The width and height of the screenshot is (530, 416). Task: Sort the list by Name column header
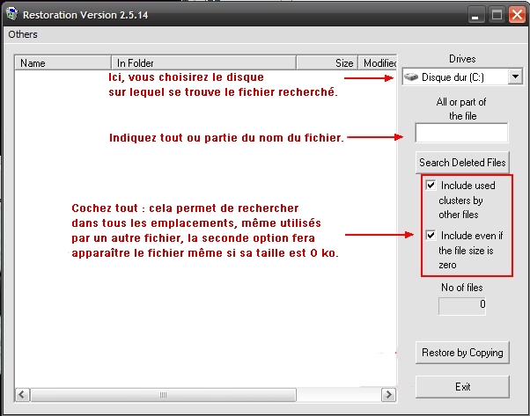(x=62, y=63)
